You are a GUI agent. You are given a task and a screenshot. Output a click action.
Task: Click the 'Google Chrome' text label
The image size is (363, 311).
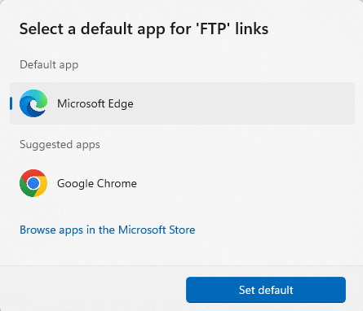click(x=97, y=183)
